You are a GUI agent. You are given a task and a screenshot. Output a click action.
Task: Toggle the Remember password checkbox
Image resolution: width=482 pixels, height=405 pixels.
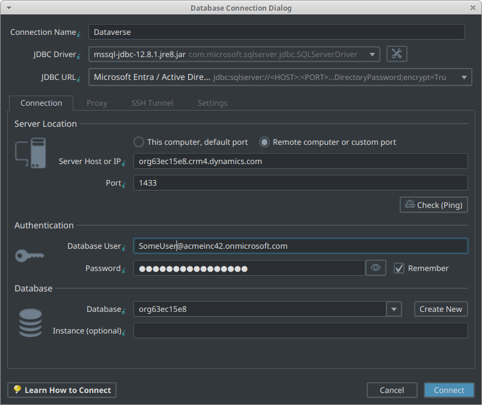[x=398, y=268]
